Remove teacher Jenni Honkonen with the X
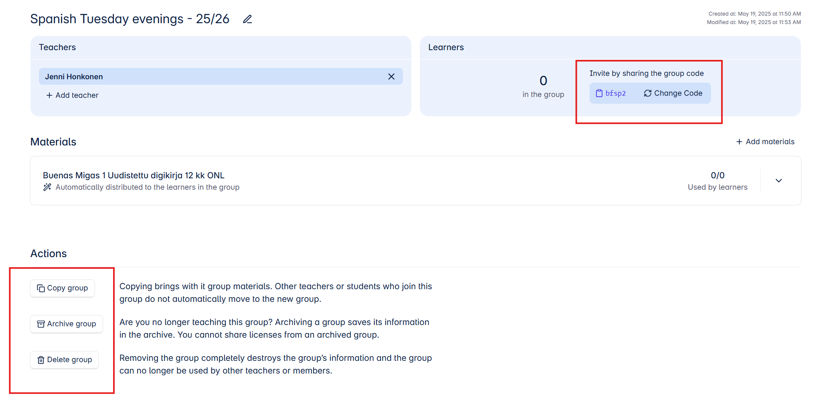 391,77
